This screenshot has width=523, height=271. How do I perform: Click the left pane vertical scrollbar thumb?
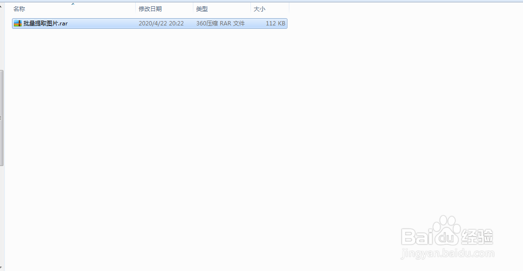1,118
